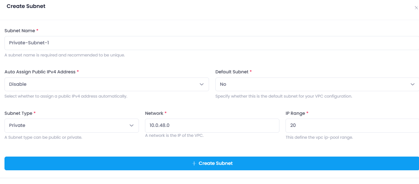
Task: Click the "Subnet Name" label
Action: pos(20,31)
